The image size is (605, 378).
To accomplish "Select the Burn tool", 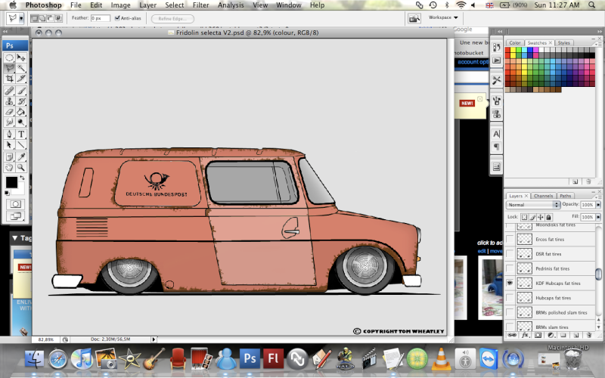I will [21, 122].
